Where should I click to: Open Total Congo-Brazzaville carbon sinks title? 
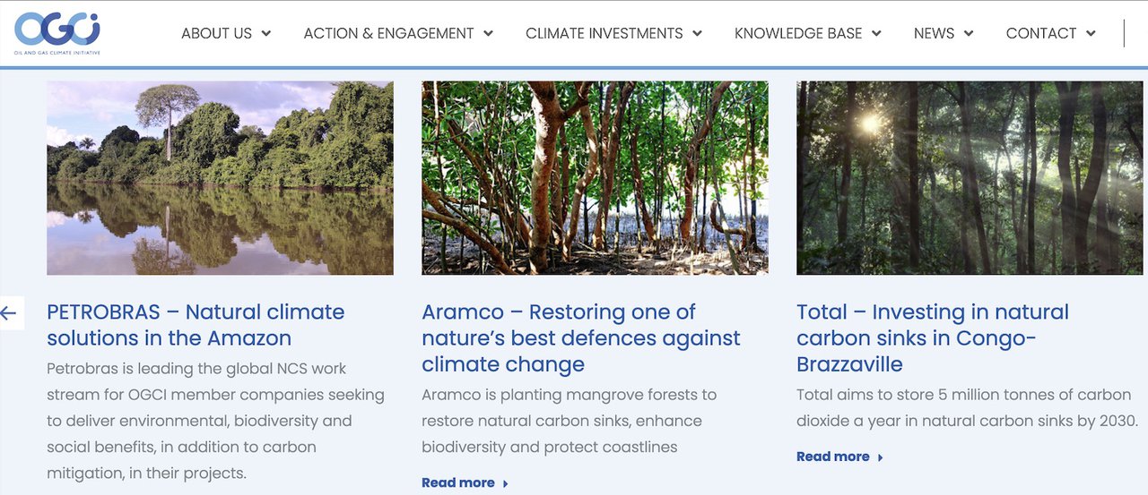click(x=933, y=338)
